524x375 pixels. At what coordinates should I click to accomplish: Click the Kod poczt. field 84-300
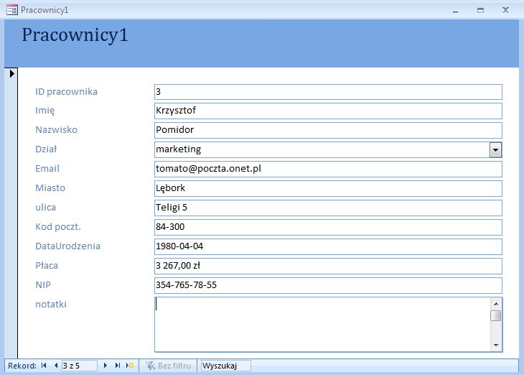[328, 227]
